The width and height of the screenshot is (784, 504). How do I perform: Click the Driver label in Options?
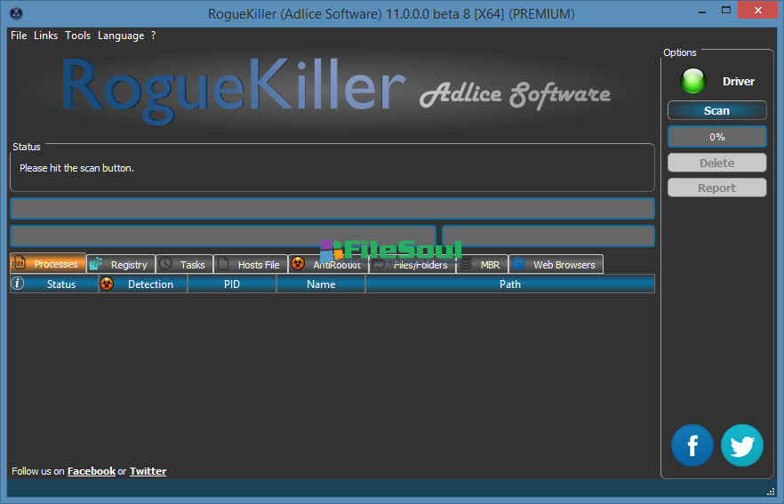739,81
